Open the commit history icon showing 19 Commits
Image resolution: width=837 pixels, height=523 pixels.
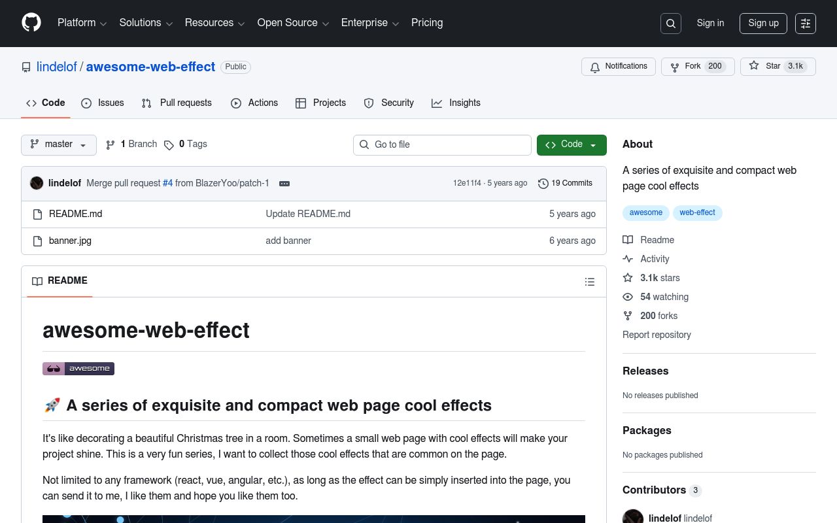[x=543, y=183]
